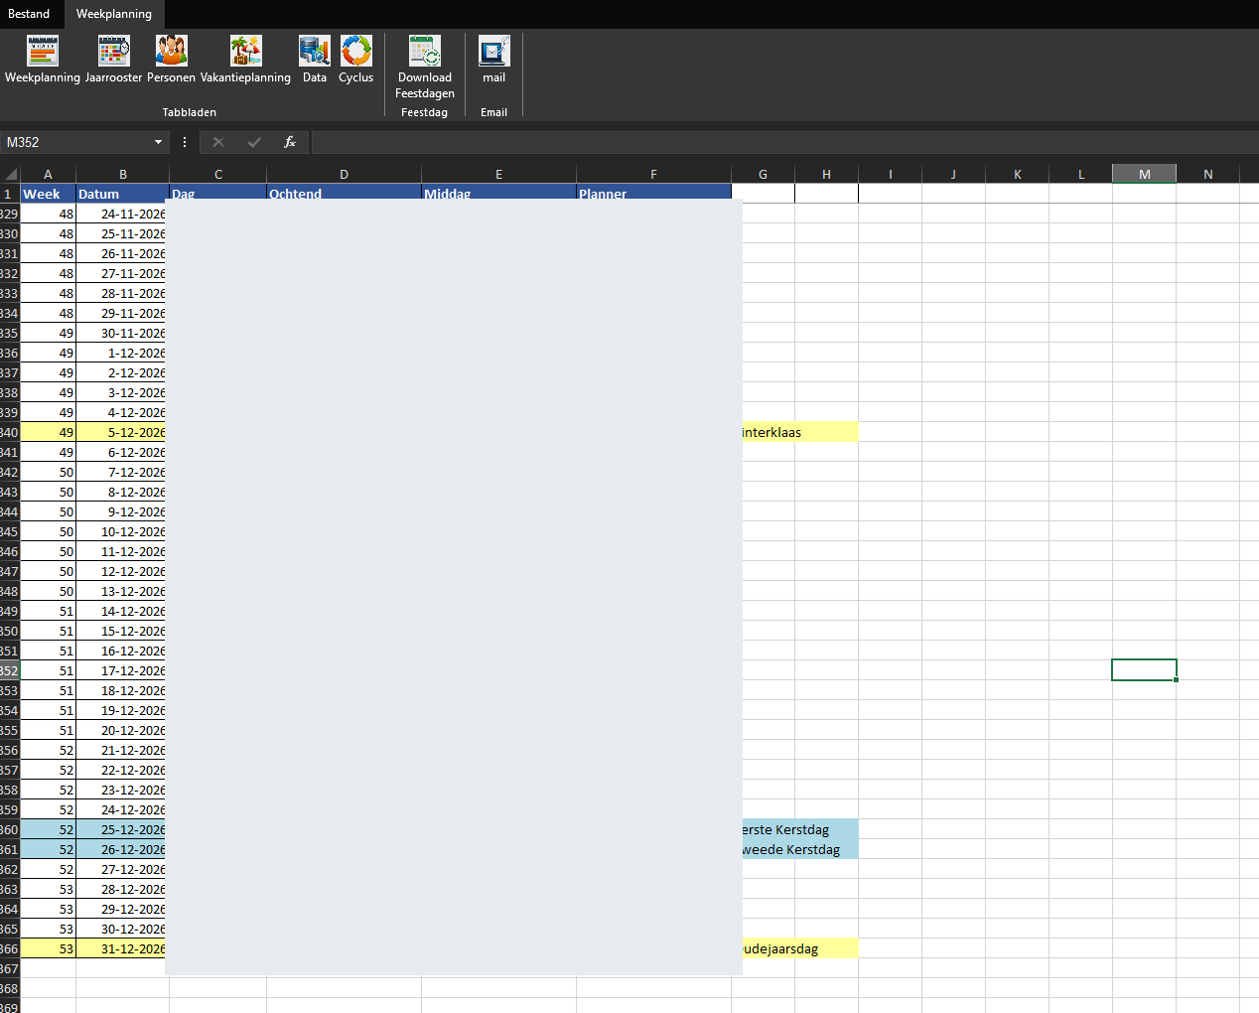This screenshot has width=1259, height=1013.
Task: Open the Weekplanning ribbon icon
Action: click(43, 60)
